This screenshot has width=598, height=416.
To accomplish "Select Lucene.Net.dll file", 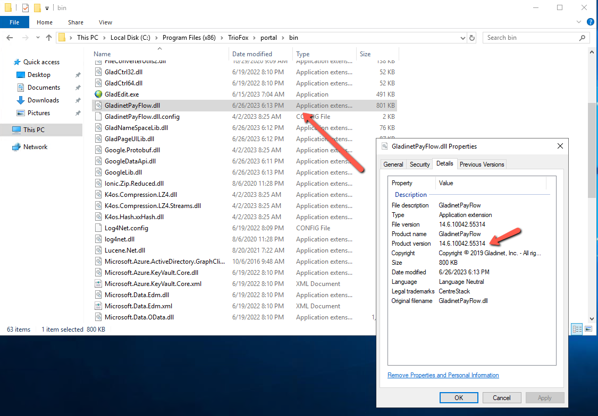I will pyautogui.click(x=125, y=250).
